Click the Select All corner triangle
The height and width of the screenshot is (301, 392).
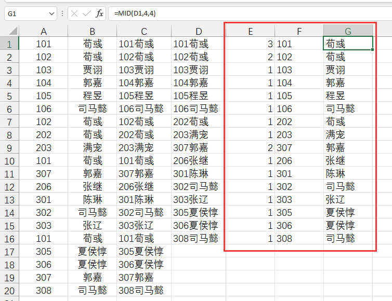click(x=10, y=32)
